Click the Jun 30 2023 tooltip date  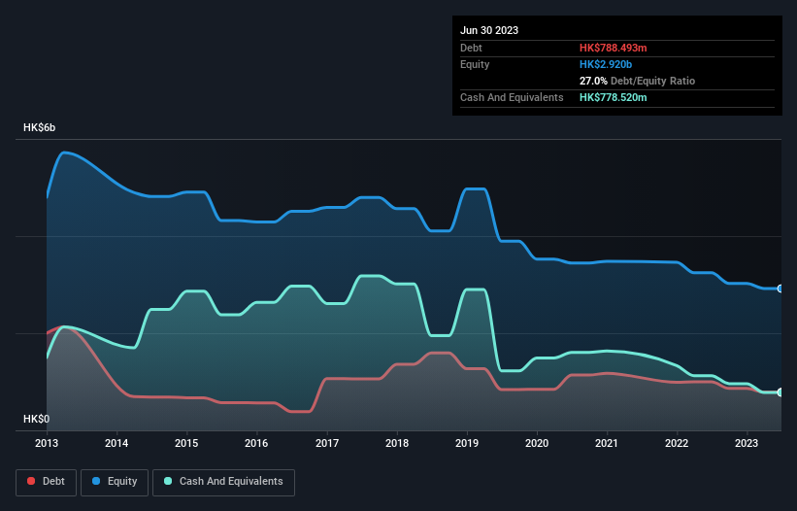[489, 30]
